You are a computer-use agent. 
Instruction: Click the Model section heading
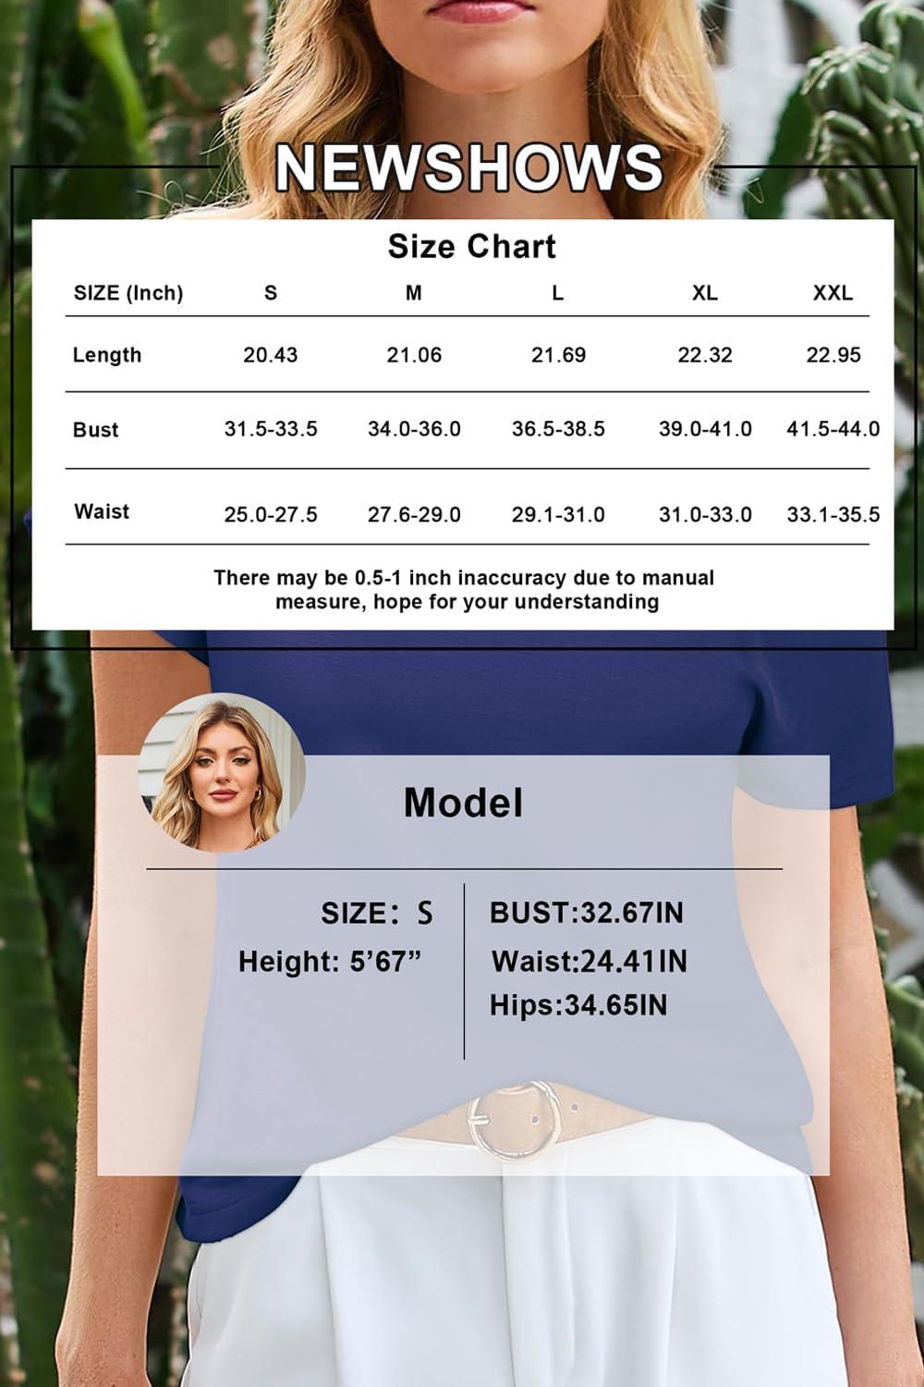click(463, 803)
